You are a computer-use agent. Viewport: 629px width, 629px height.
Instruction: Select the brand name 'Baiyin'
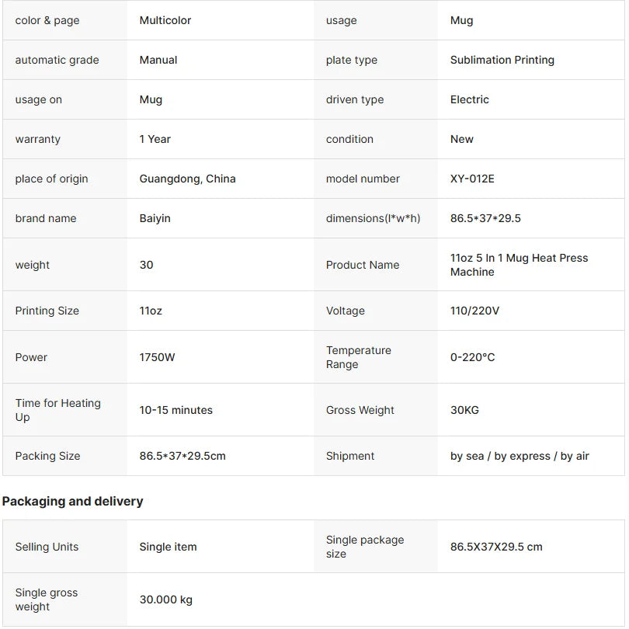155,219
